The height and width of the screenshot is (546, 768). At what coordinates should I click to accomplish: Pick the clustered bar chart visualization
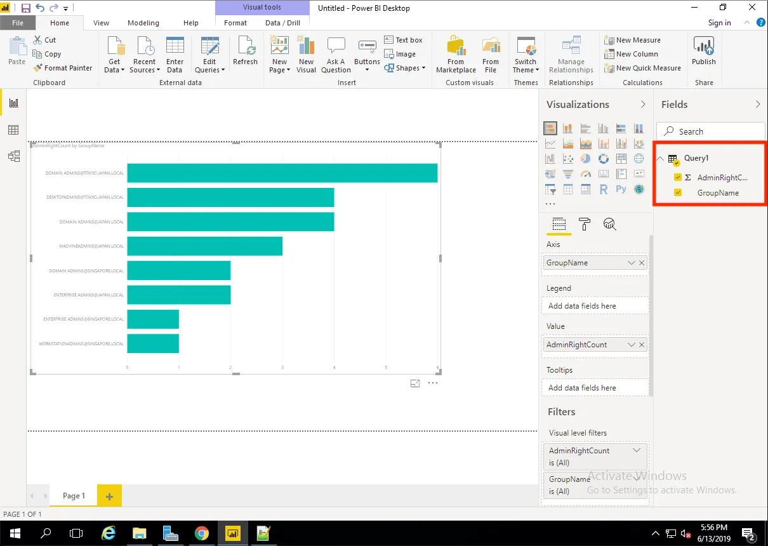coord(586,128)
